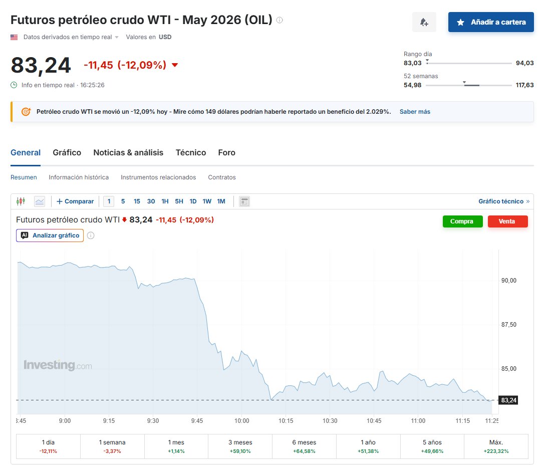The height and width of the screenshot is (465, 545).
Task: Select the 1W interval
Action: 207,201
